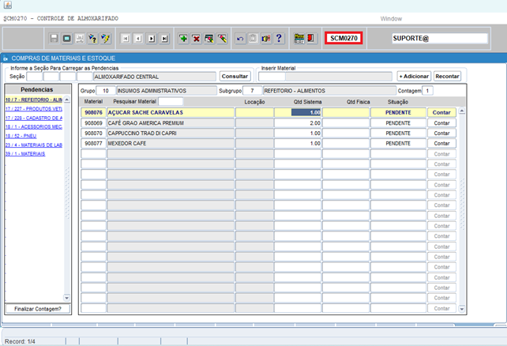Open pendência 18 / 52 - PNEU

(x=21, y=136)
